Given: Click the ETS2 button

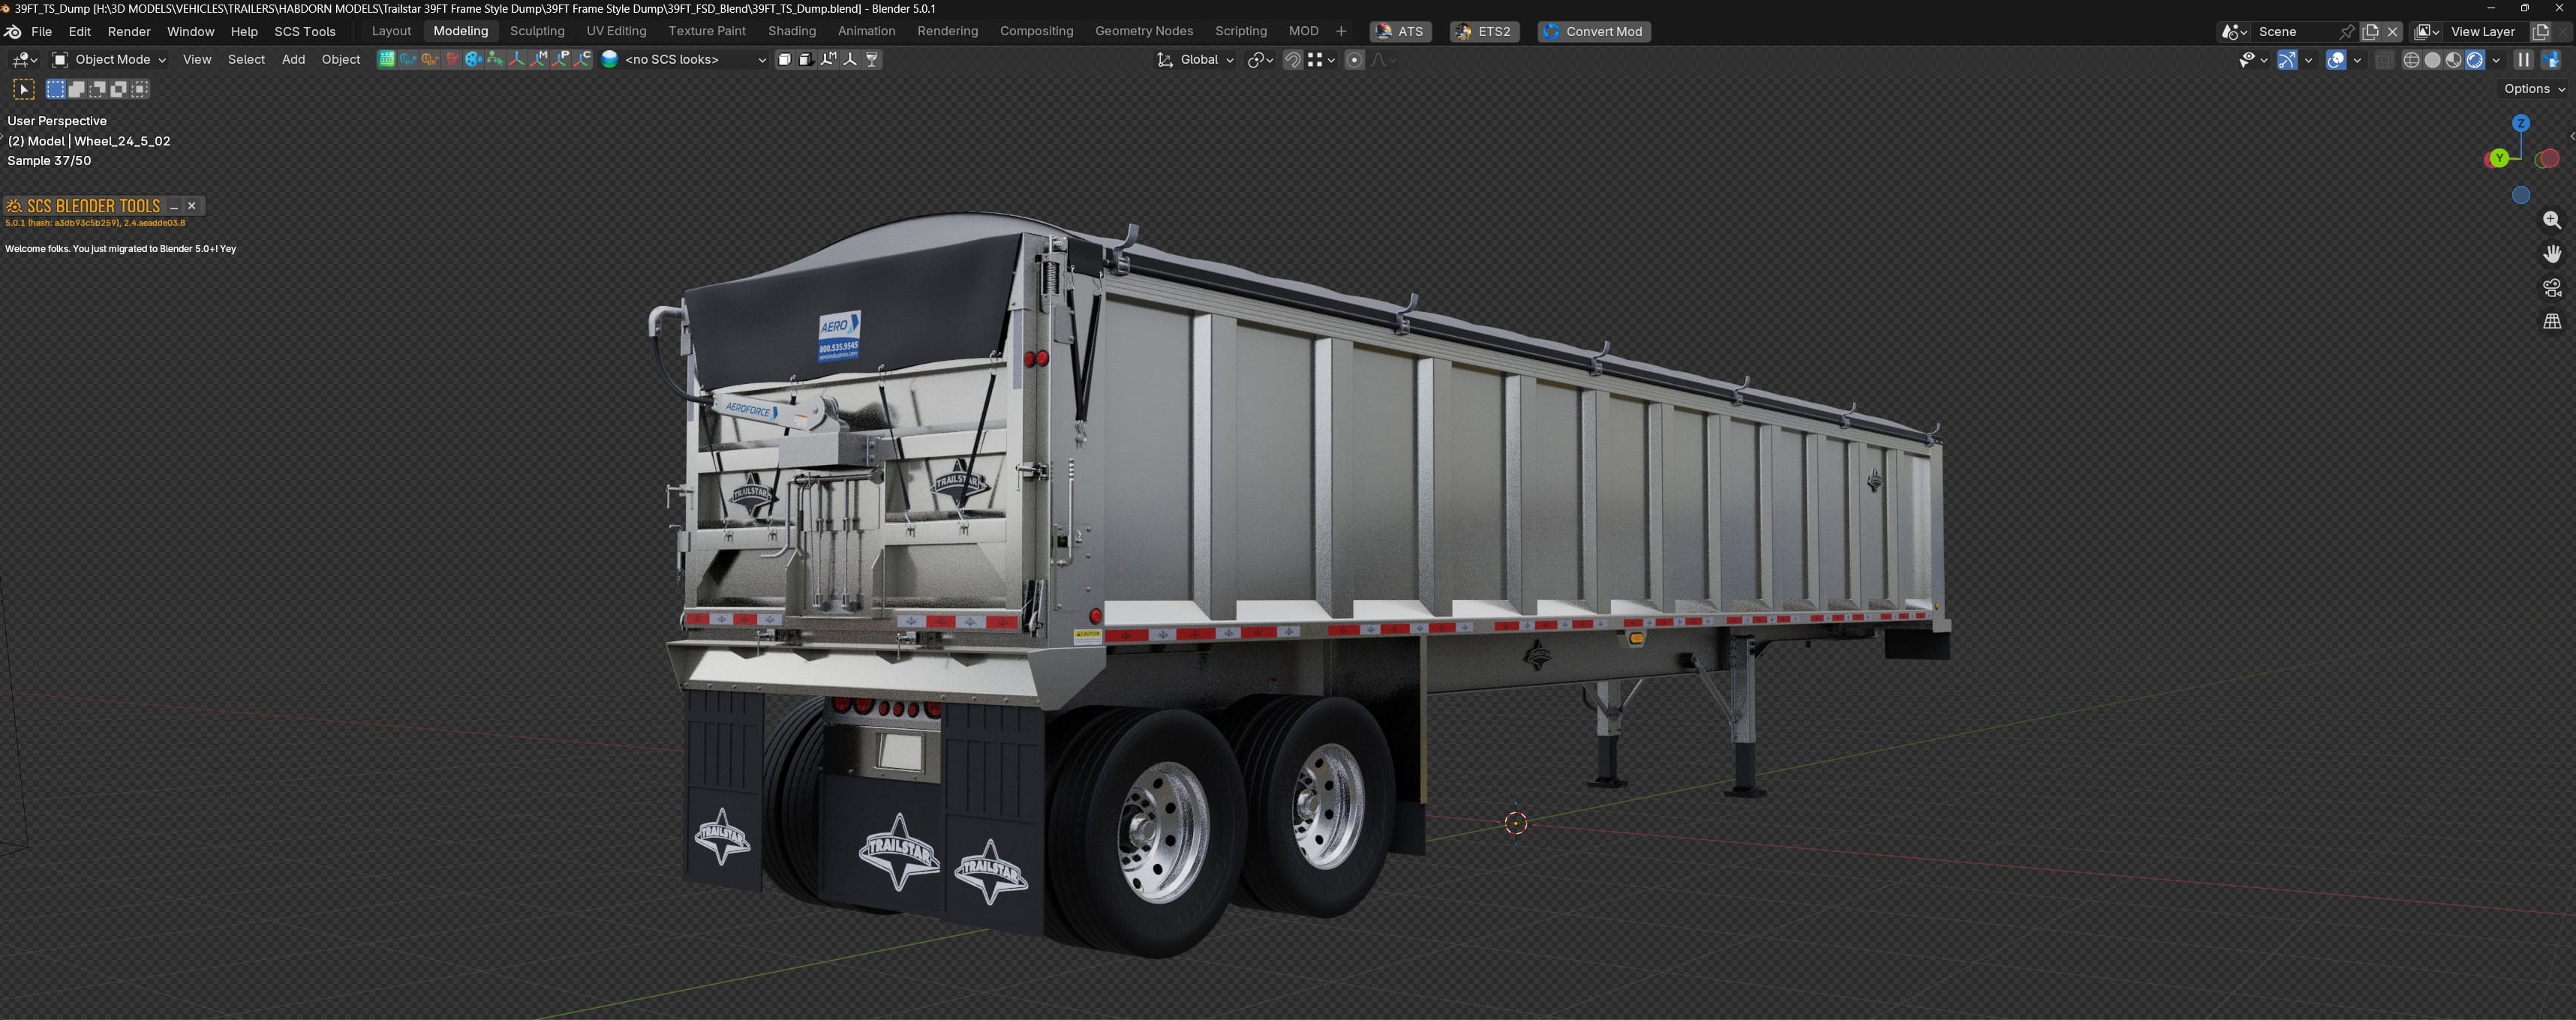Looking at the screenshot, I should (x=1484, y=32).
